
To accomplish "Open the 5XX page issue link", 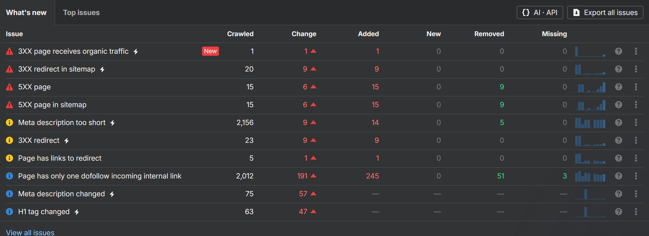I will click(x=34, y=87).
